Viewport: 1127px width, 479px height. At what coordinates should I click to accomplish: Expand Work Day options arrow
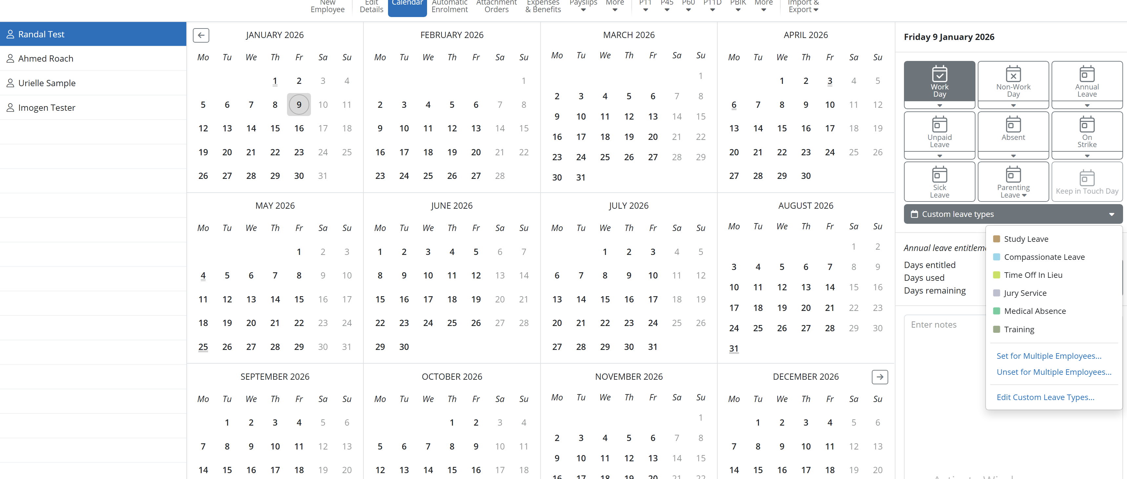939,105
